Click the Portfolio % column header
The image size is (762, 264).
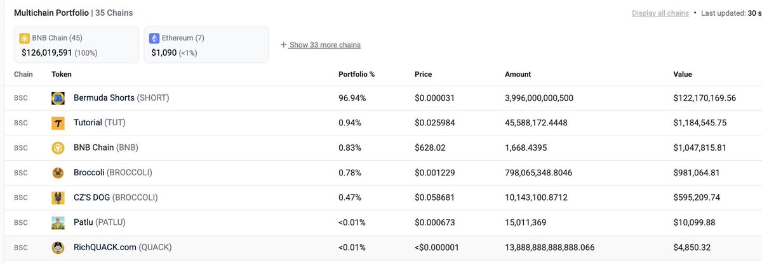click(357, 74)
